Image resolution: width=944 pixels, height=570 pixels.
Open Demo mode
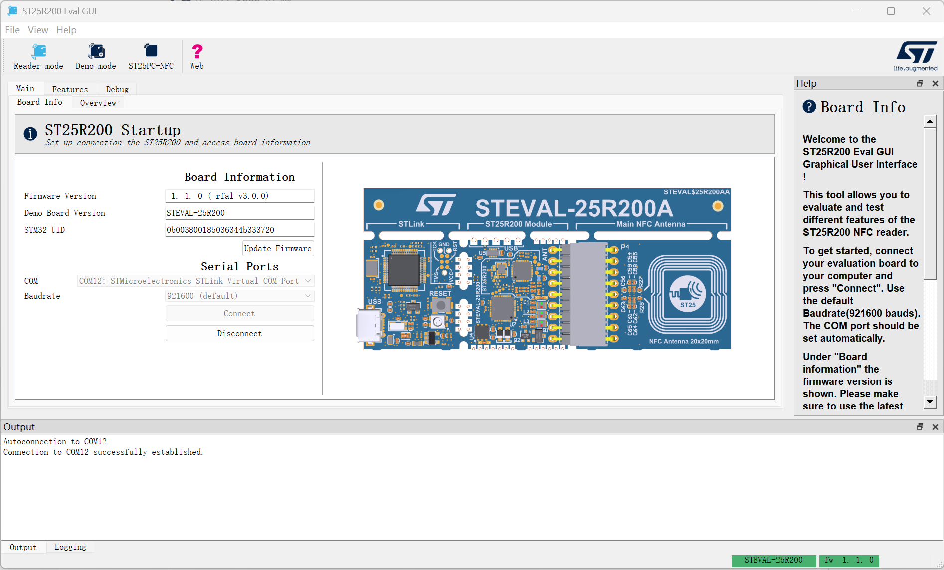tap(96, 56)
